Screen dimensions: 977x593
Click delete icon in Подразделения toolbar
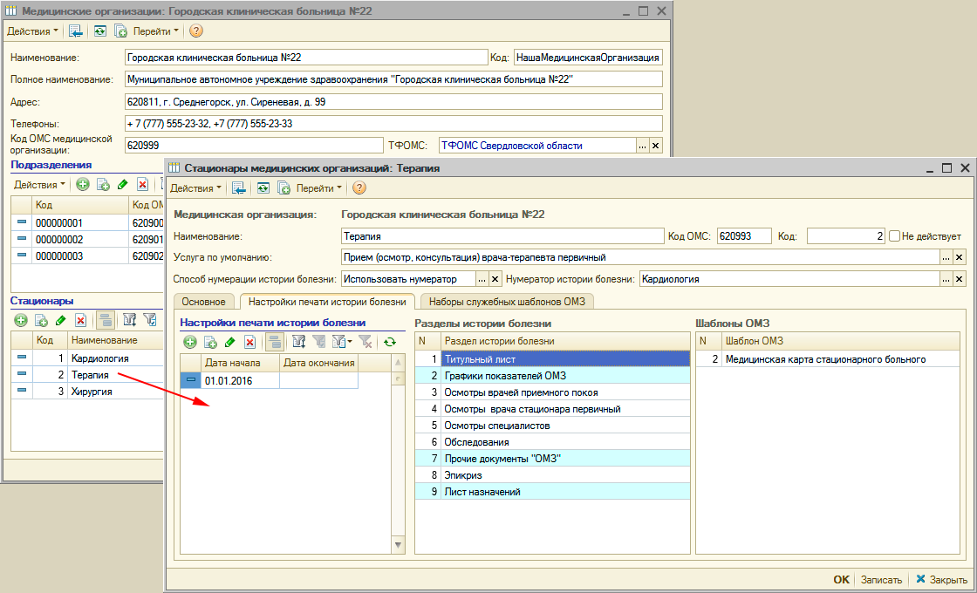[x=142, y=184]
